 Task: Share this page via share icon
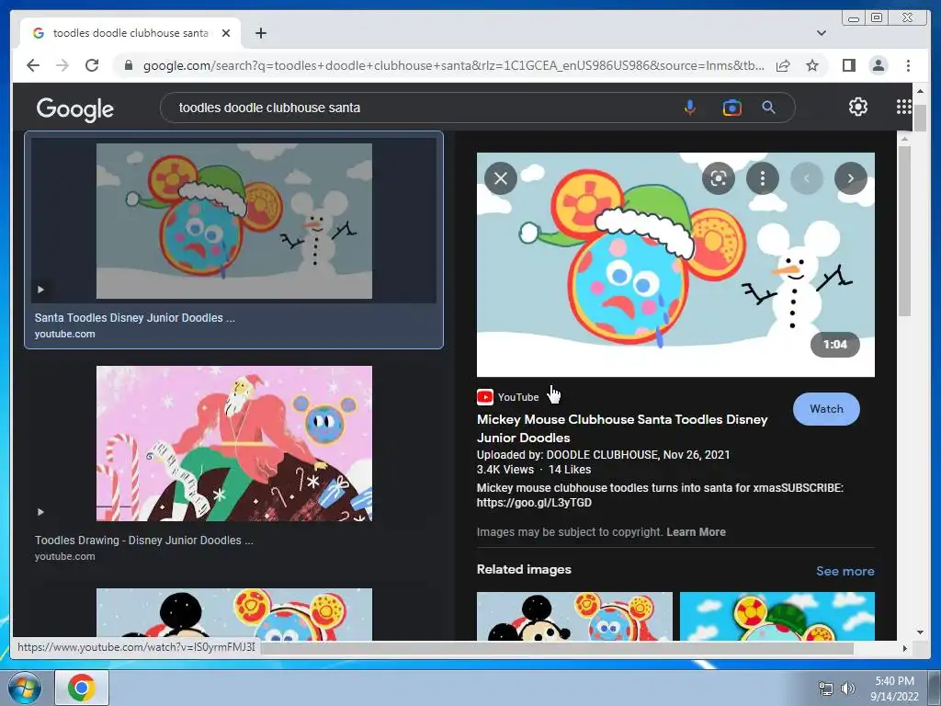coord(783,65)
